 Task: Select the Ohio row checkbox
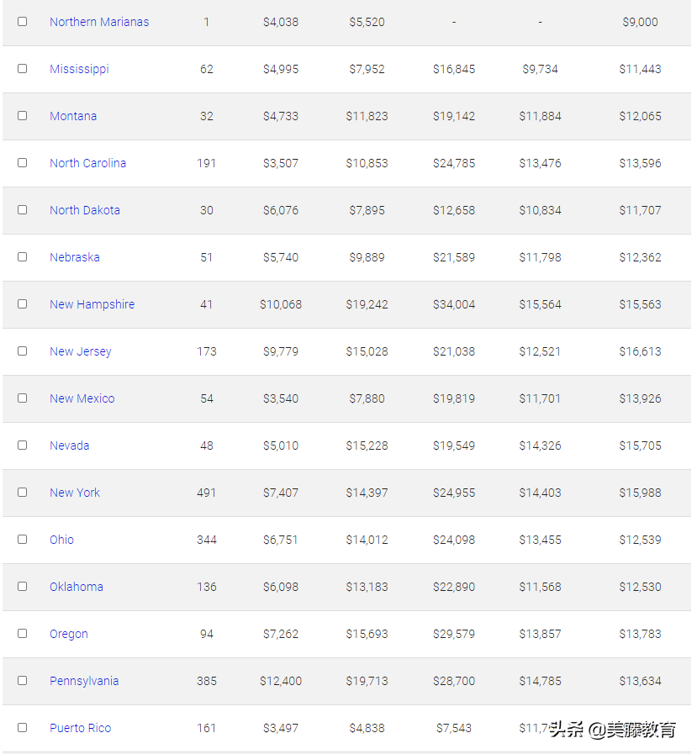pos(23,540)
